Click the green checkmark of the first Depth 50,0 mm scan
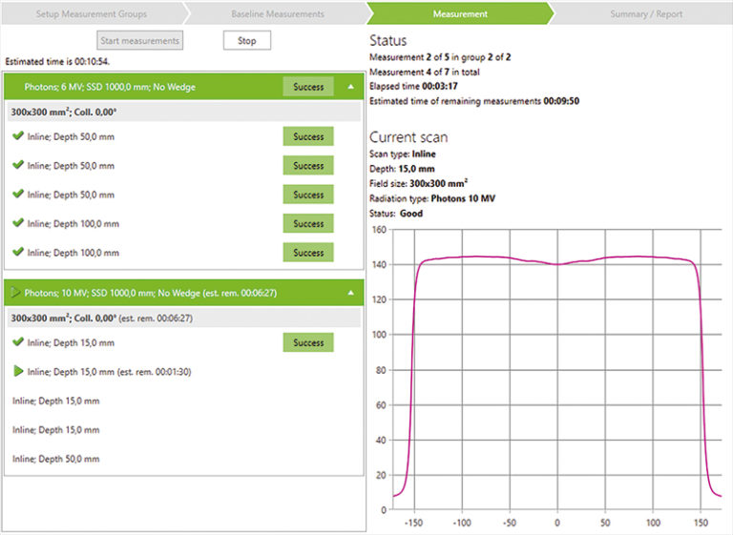 18,136
